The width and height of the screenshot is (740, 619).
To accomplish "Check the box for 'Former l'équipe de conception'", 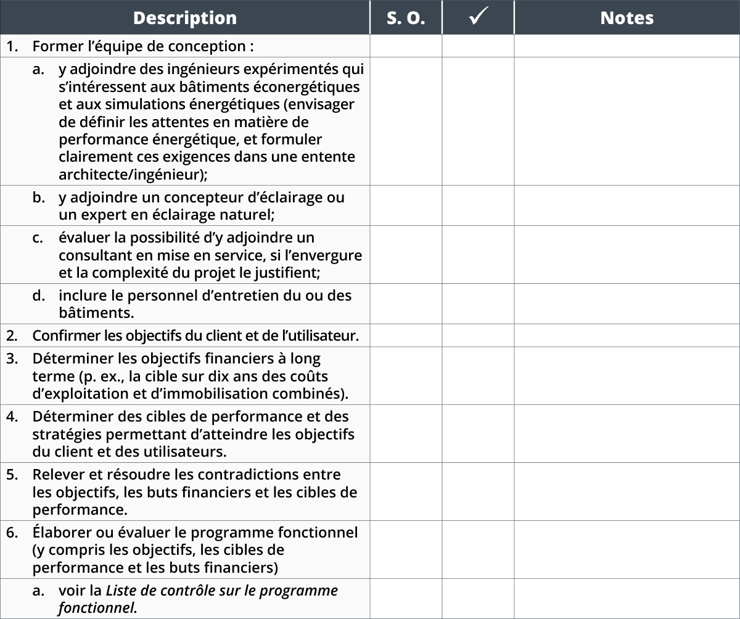I will point(478,46).
